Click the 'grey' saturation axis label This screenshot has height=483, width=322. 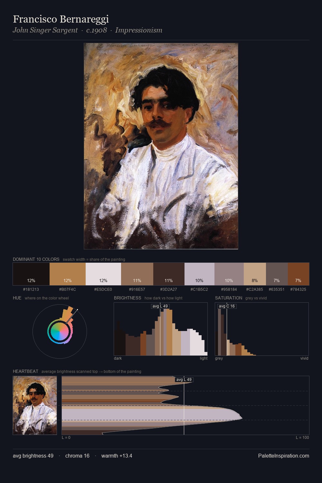point(219,358)
